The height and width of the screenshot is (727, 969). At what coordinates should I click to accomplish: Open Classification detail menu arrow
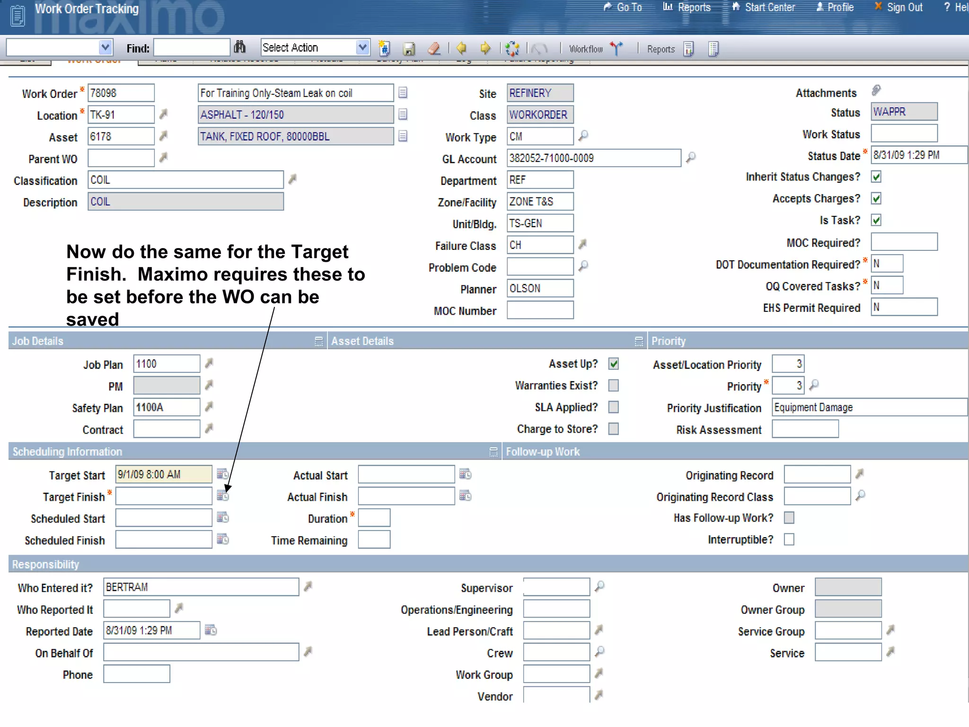click(x=293, y=179)
